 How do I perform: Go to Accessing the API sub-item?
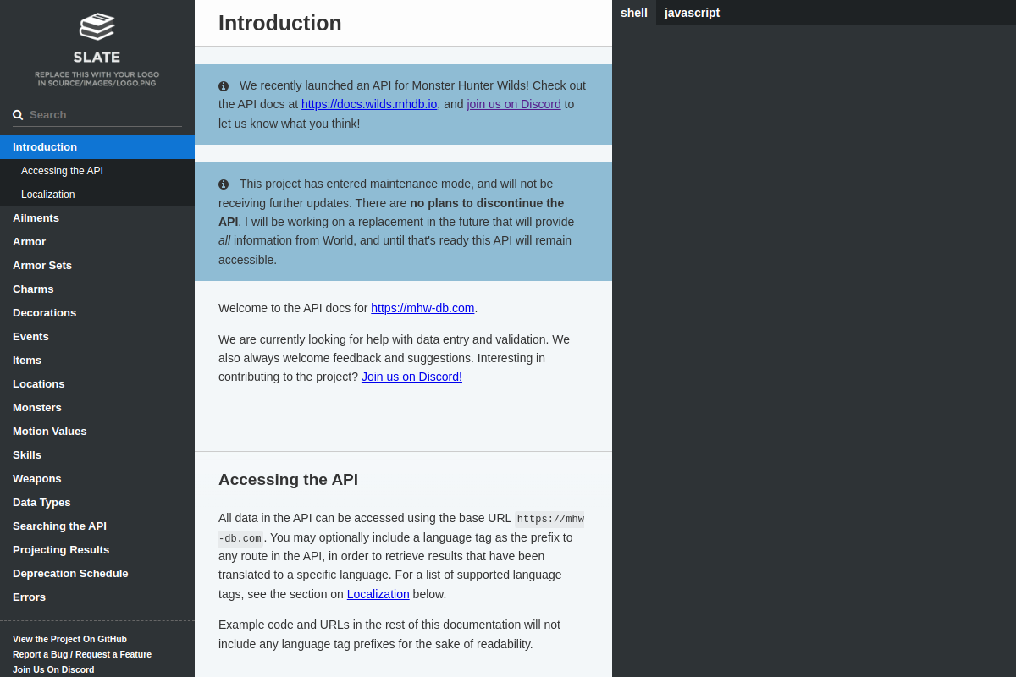(97, 171)
